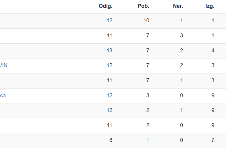
Task: Click the Ner. value 0 in the last row
Action: 181,140
